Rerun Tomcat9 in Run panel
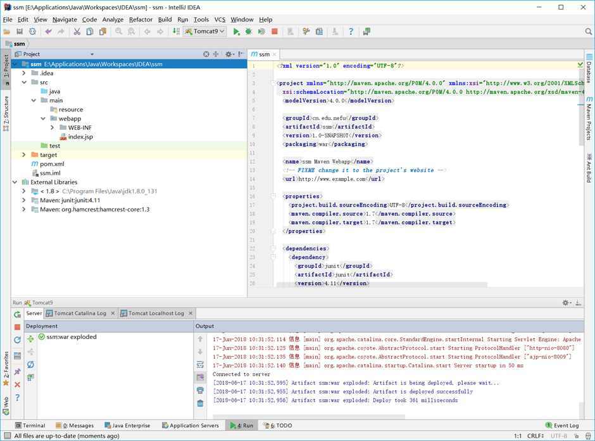Viewport: 595px width, 441px height. 17,314
